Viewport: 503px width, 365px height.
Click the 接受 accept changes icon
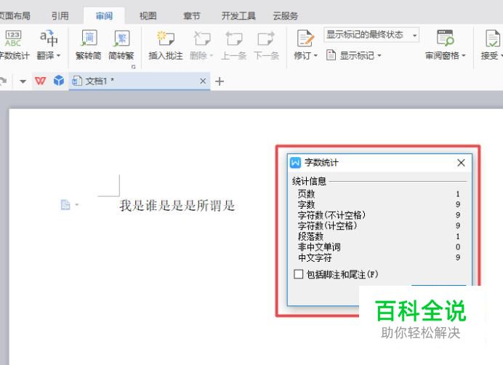(492, 39)
